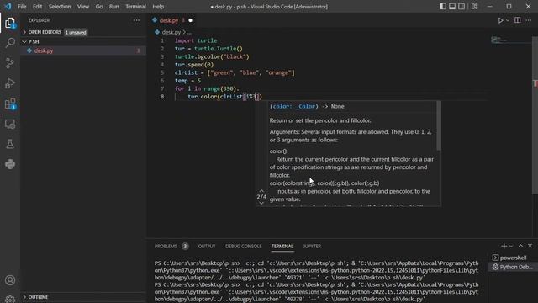
Task: Switch to the Jupyter panel tab
Action: coord(312,247)
